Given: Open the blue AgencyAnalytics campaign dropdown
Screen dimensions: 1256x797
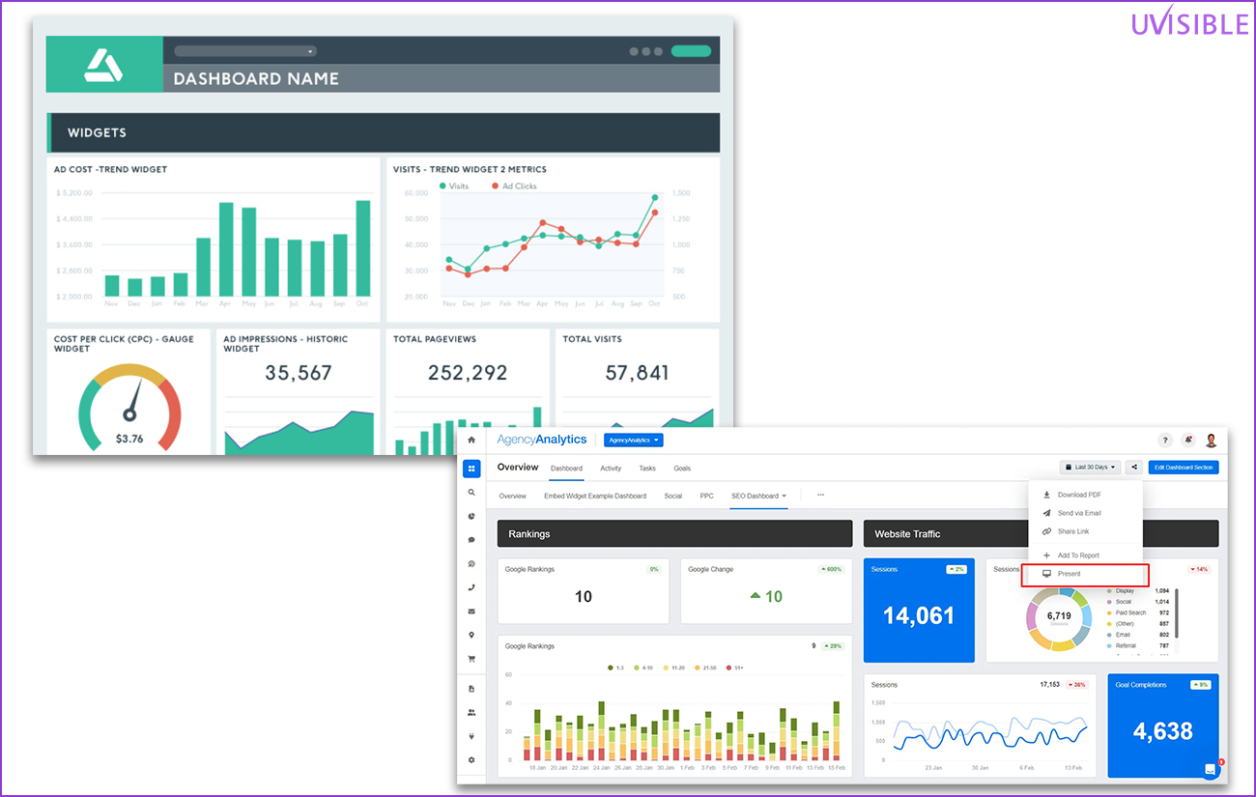Looking at the screenshot, I should pyautogui.click(x=633, y=441).
